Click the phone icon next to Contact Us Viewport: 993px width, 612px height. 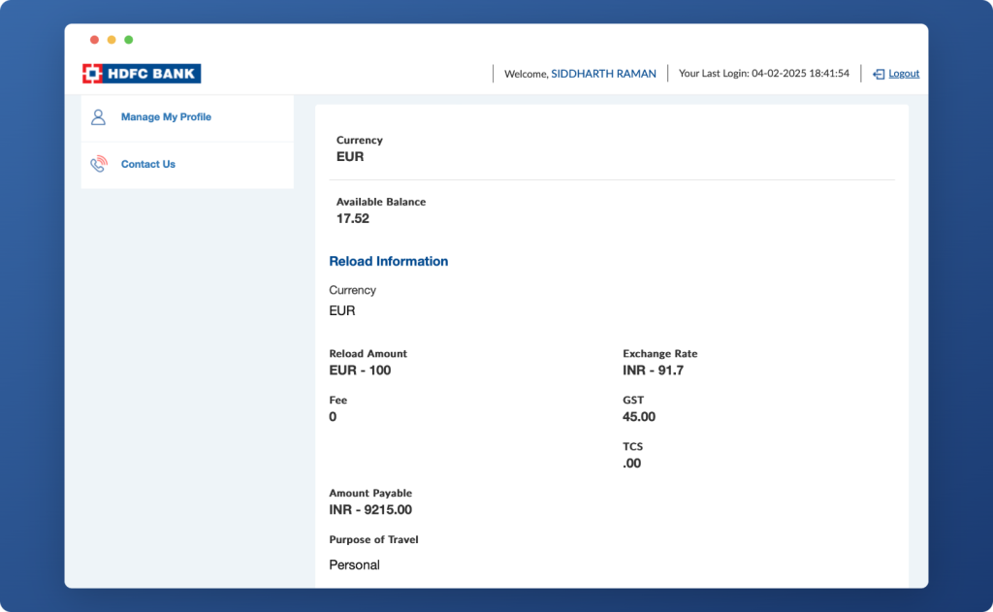point(97,164)
